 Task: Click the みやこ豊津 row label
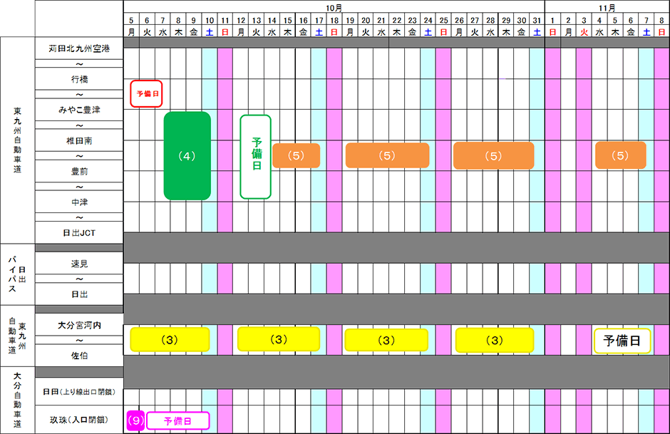click(x=80, y=110)
